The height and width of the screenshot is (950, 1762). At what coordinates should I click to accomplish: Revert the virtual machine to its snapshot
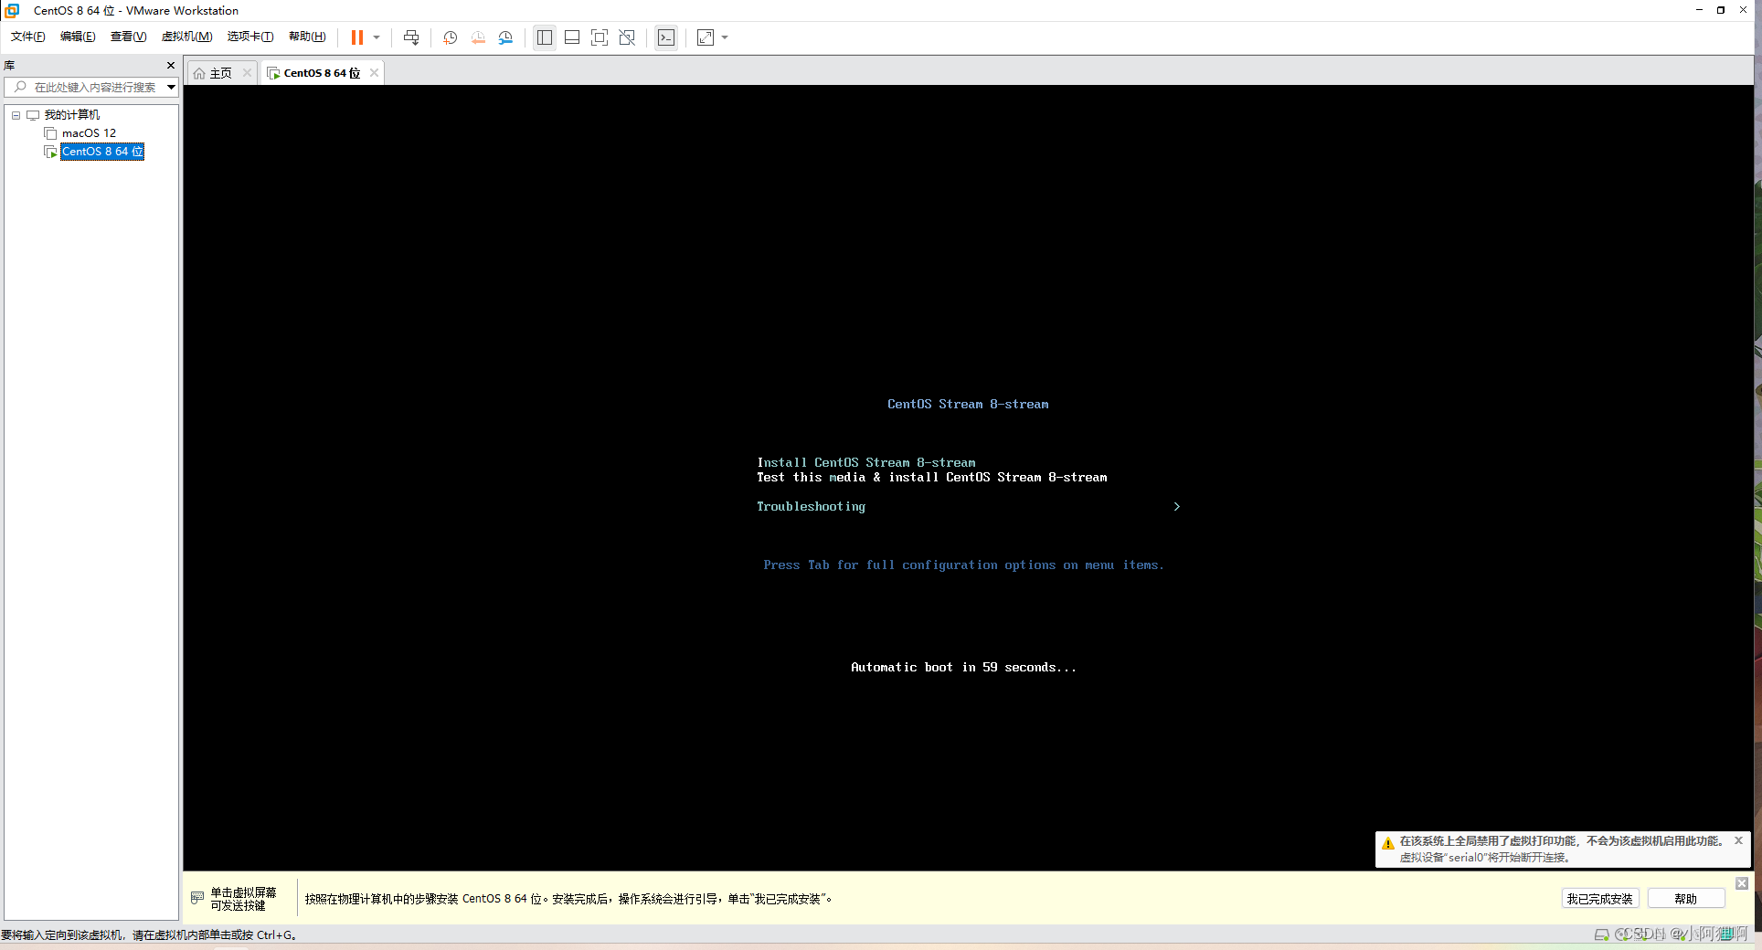coord(478,37)
